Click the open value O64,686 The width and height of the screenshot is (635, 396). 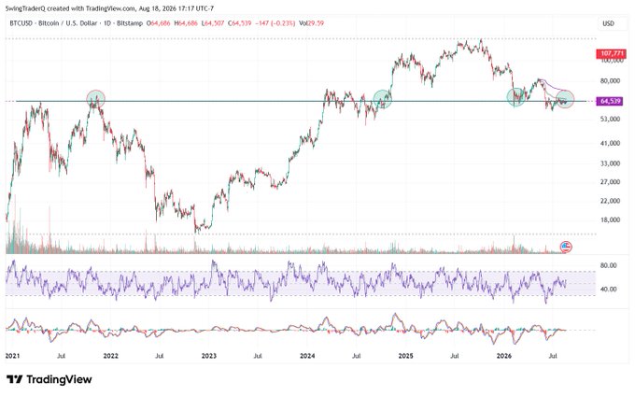click(x=159, y=23)
